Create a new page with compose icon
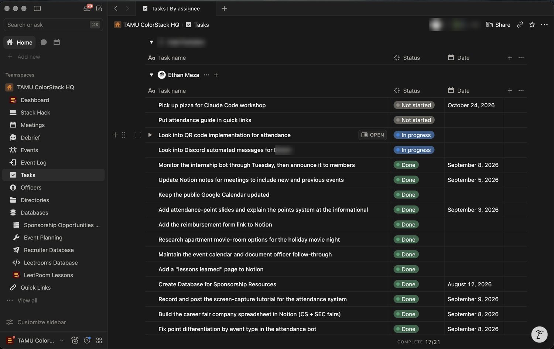The height and width of the screenshot is (349, 554). click(99, 8)
